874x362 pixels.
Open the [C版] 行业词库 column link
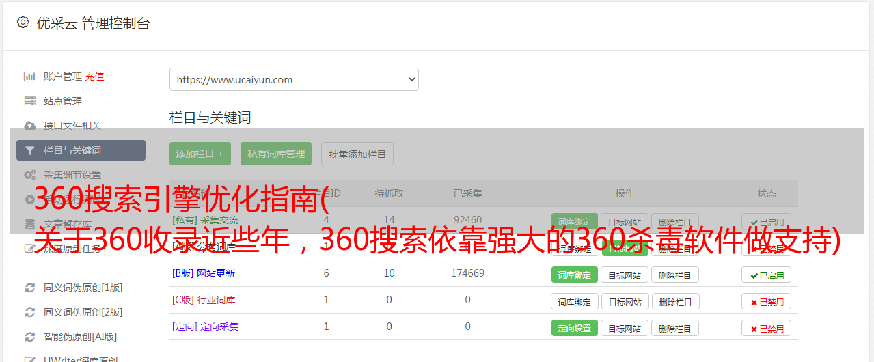click(204, 300)
